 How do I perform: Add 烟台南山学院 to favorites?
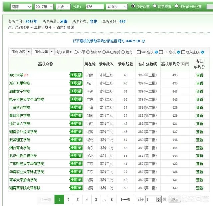click(x=76, y=148)
